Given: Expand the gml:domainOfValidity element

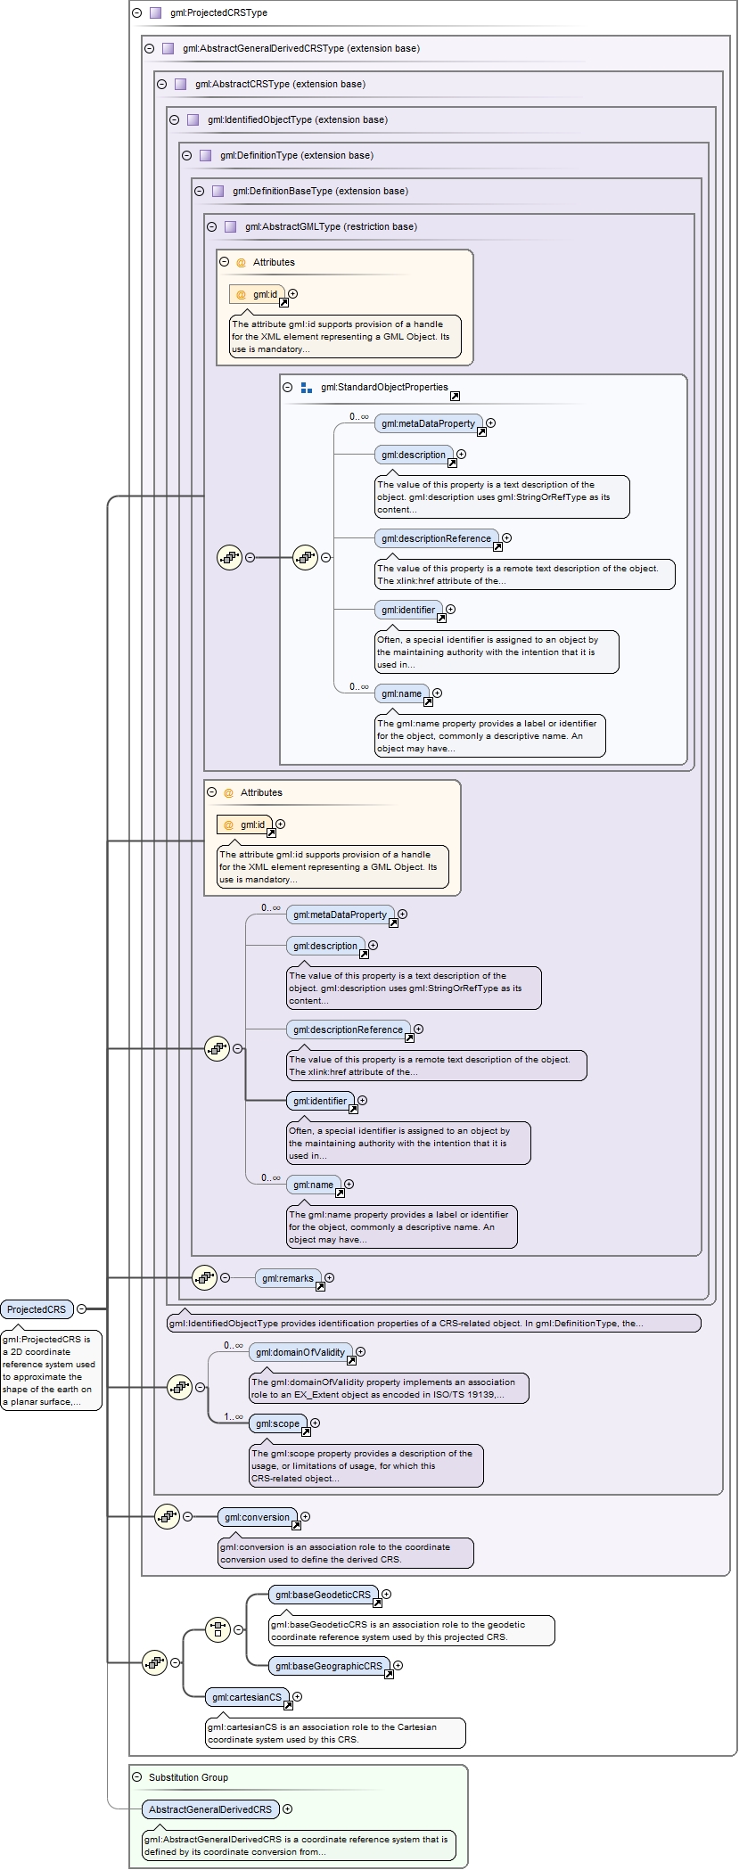Looking at the screenshot, I should click(x=360, y=1352).
